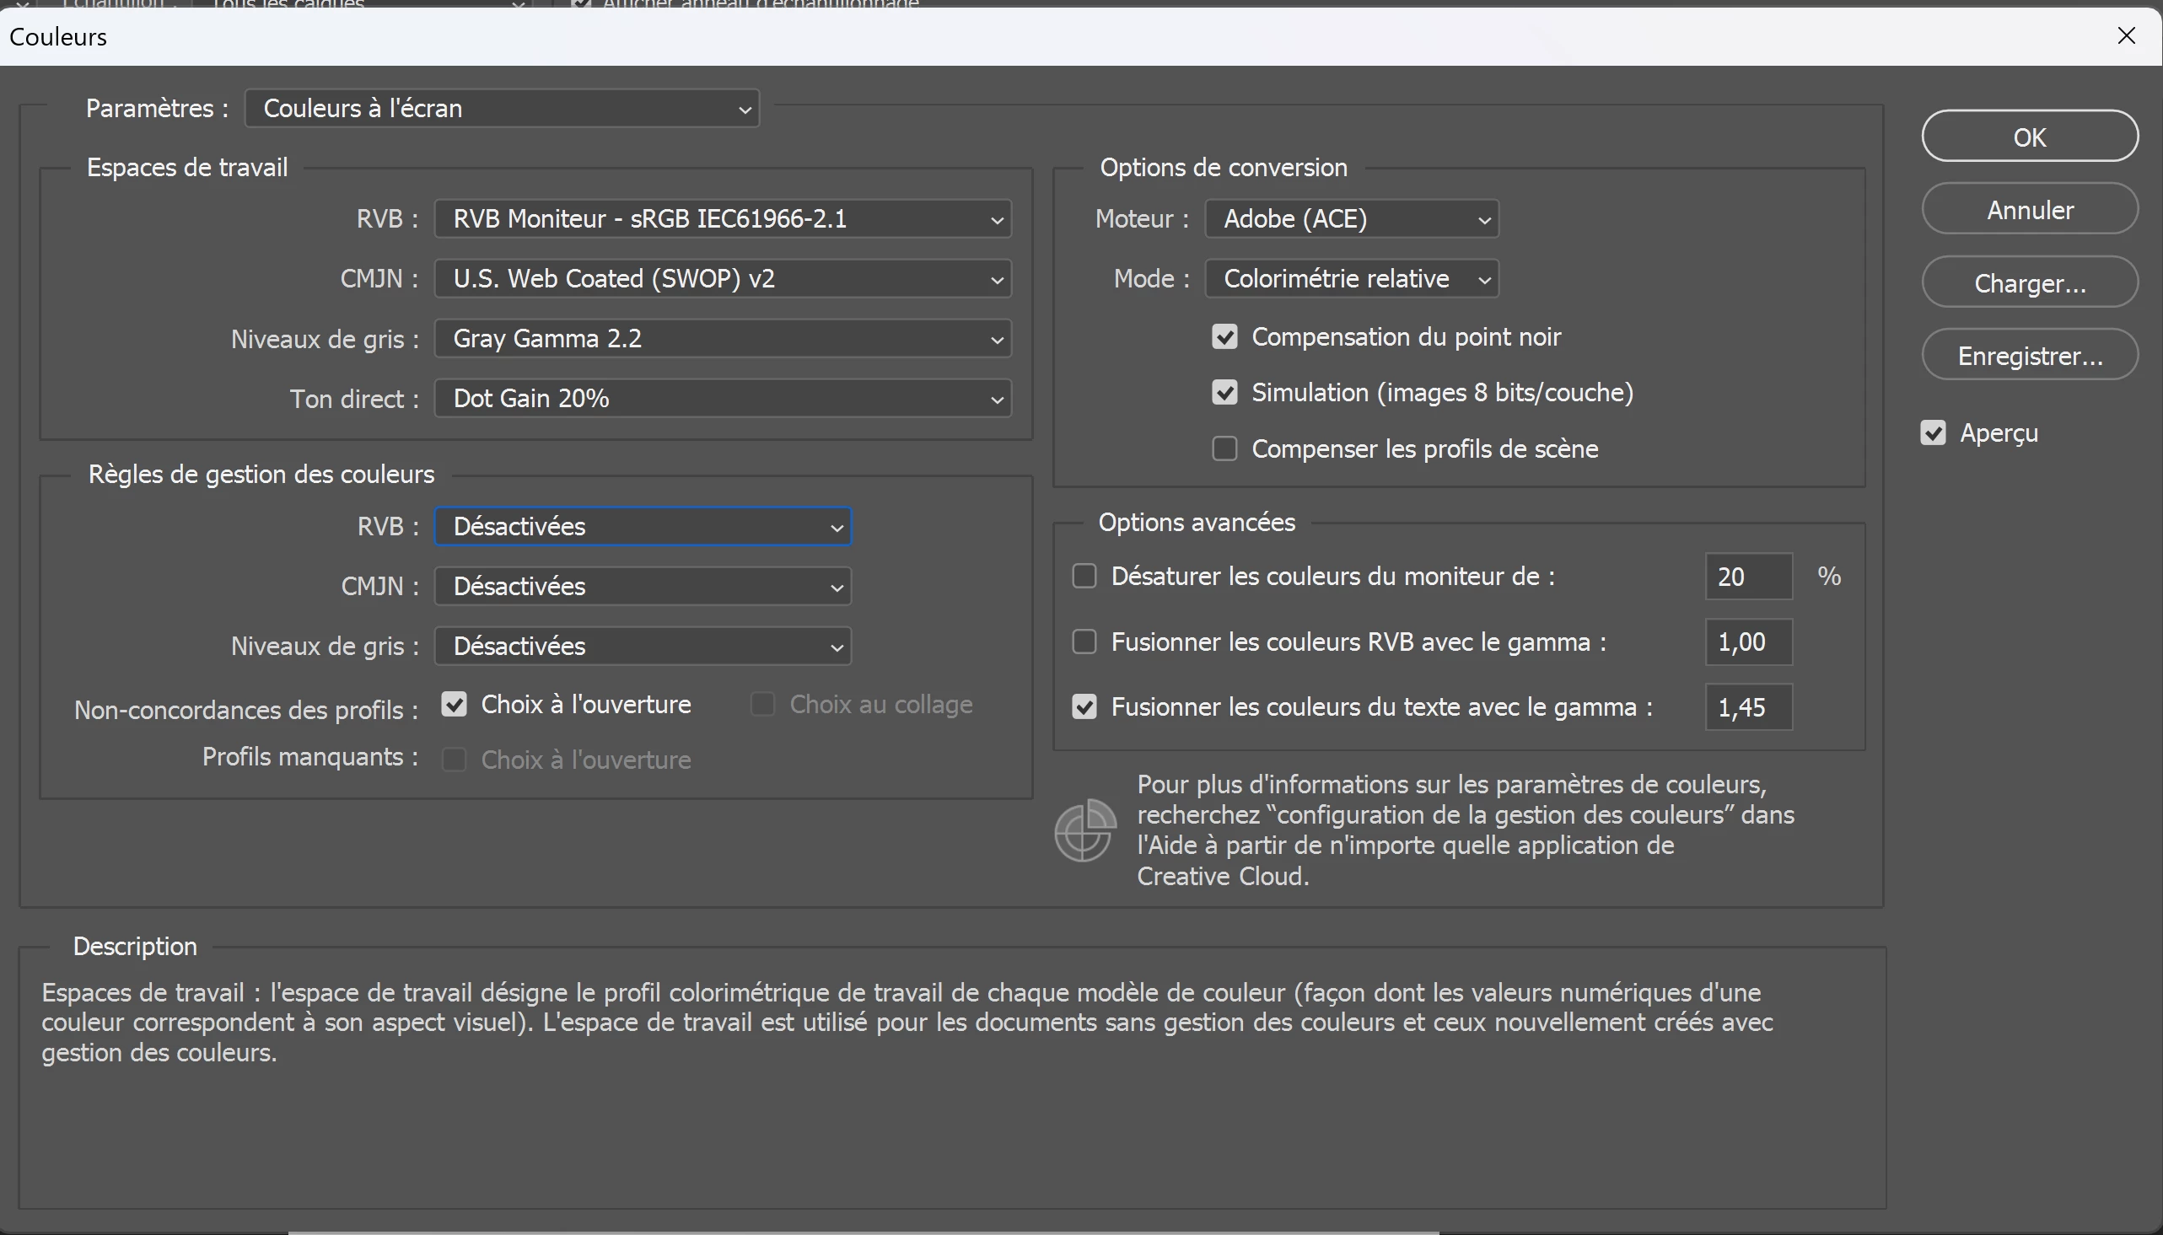This screenshot has width=2163, height=1235.
Task: Close the Couleurs dialog
Action: 2126,35
